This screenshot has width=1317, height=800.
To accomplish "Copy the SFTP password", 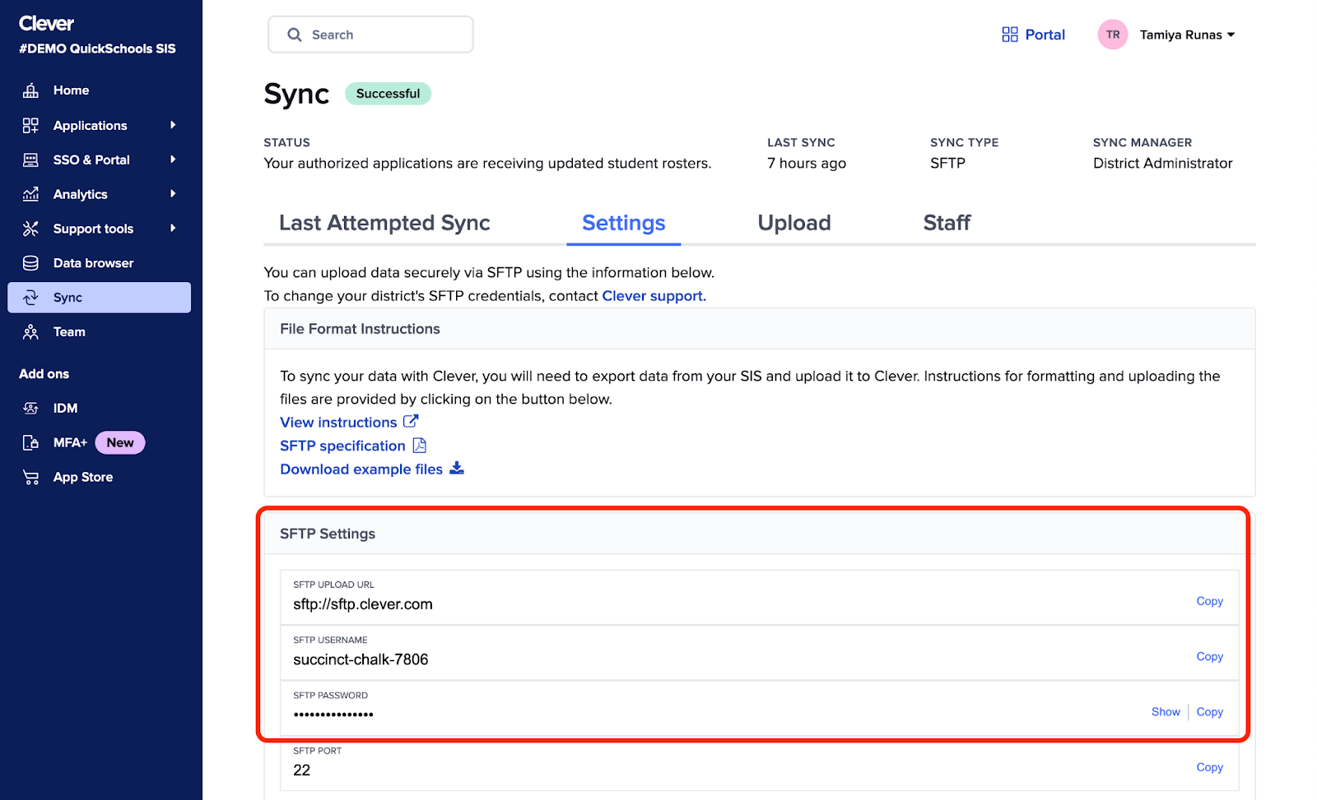I will (1209, 712).
